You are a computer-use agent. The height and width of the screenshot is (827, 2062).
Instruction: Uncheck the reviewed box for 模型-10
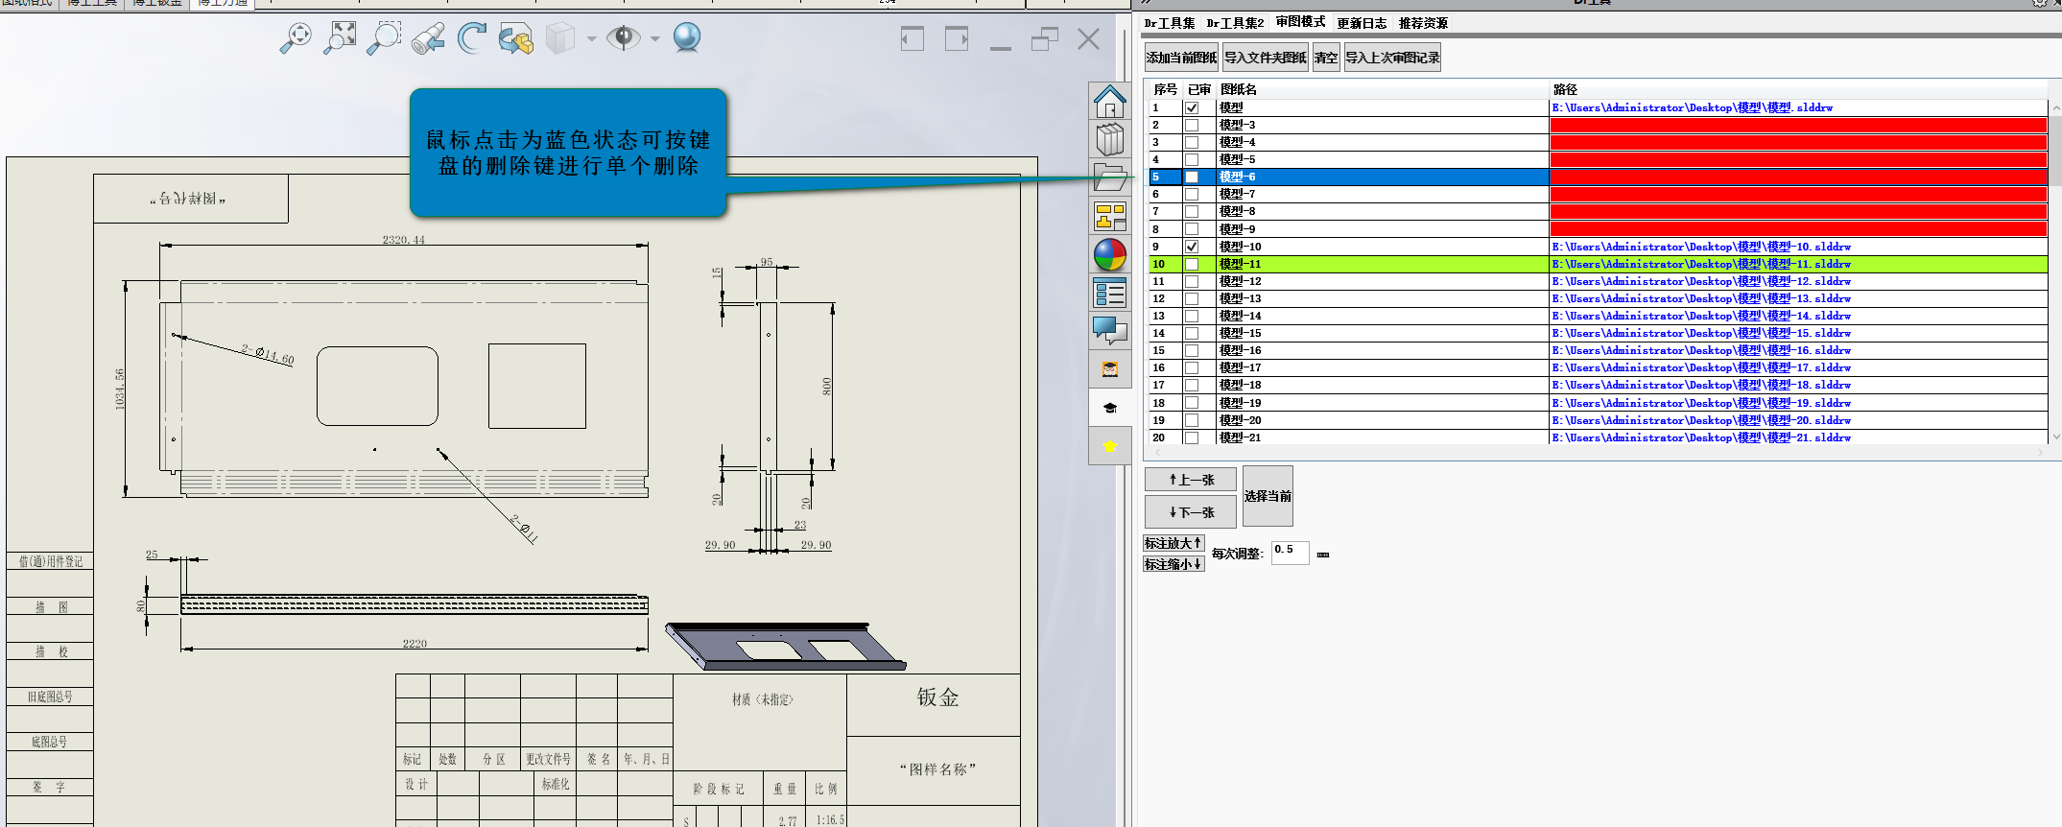1192,247
